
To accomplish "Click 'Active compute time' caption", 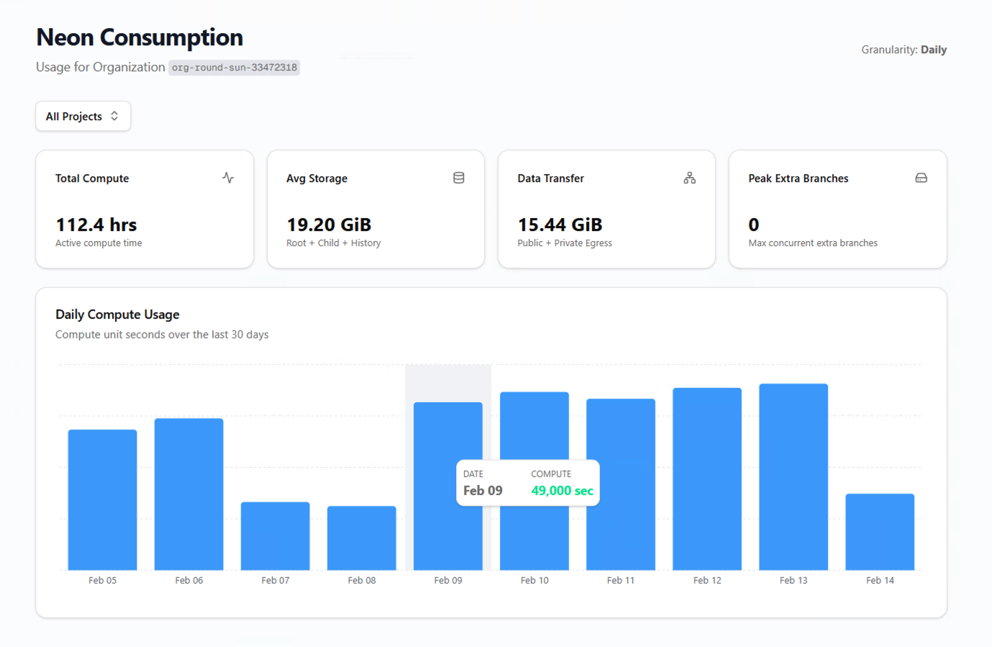I will click(99, 243).
